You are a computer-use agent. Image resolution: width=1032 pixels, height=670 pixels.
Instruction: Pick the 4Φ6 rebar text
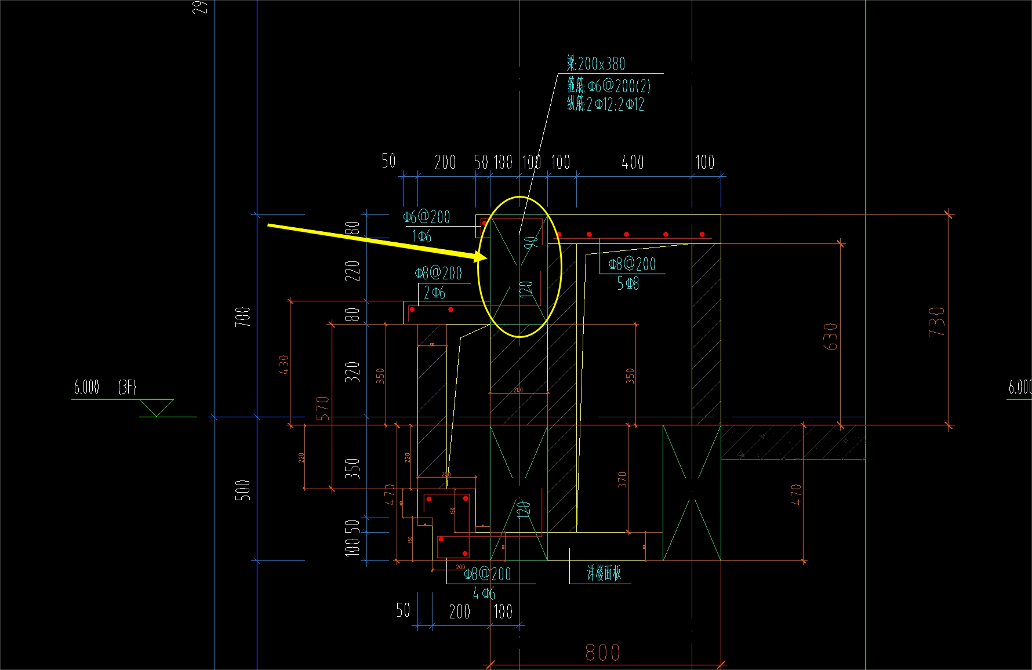[x=484, y=593]
